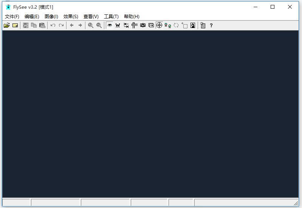The height and width of the screenshot is (208, 302).
Task: Minimize the FlySee window
Action: pos(256,7)
